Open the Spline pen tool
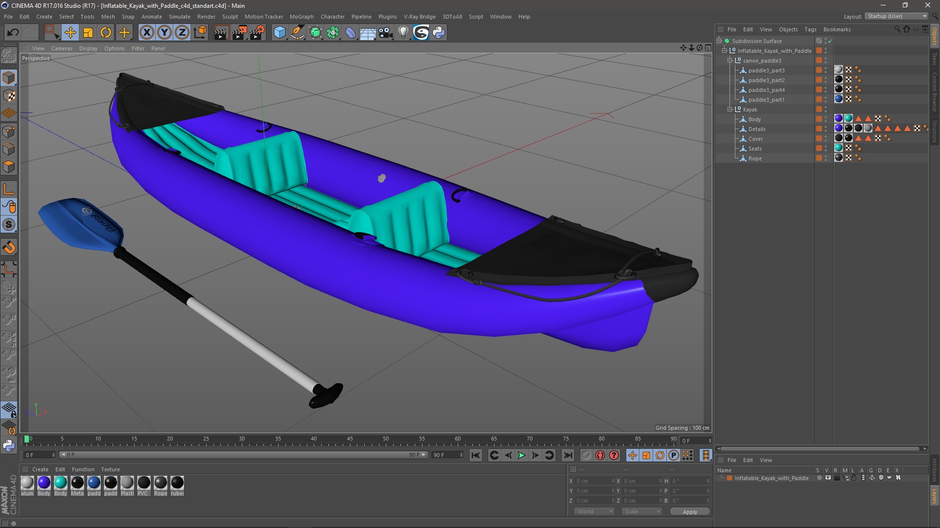Image resolution: width=940 pixels, height=528 pixels. tap(298, 33)
